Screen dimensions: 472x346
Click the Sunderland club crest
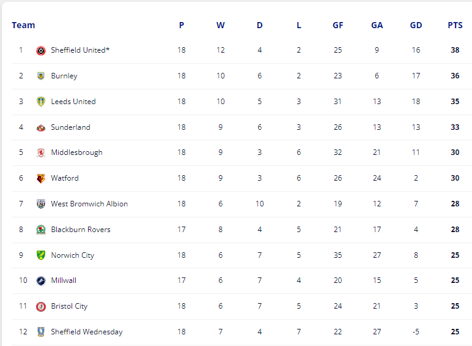click(41, 128)
